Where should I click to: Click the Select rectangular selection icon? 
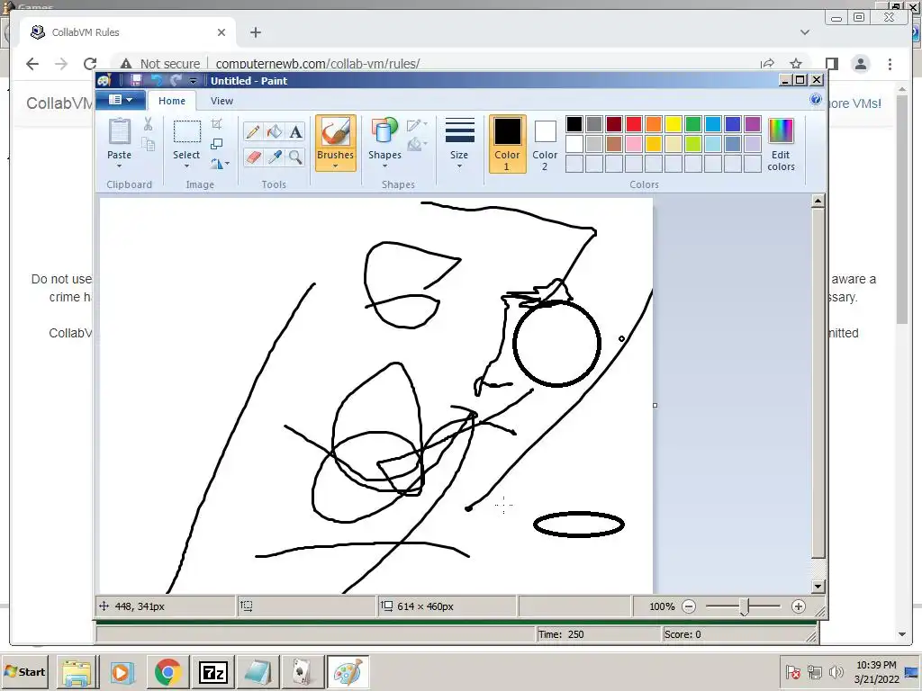coord(186,131)
